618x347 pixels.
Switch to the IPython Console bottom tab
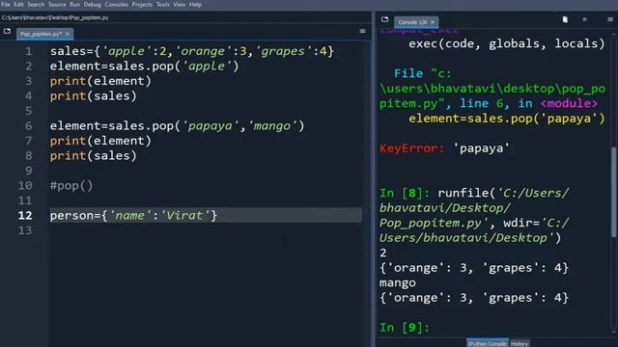tap(488, 343)
